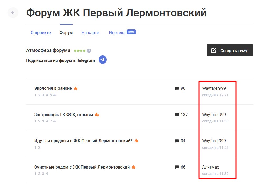Go back with the left arrow button

pyautogui.click(x=13, y=13)
